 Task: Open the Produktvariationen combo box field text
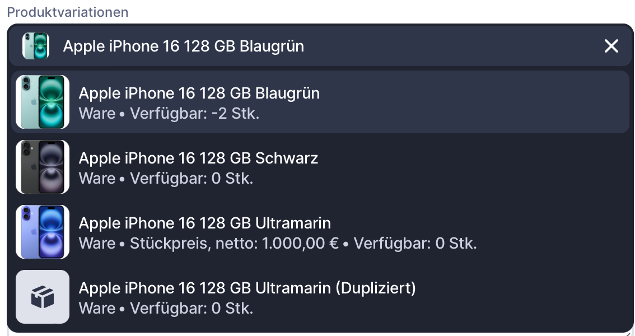(x=183, y=46)
